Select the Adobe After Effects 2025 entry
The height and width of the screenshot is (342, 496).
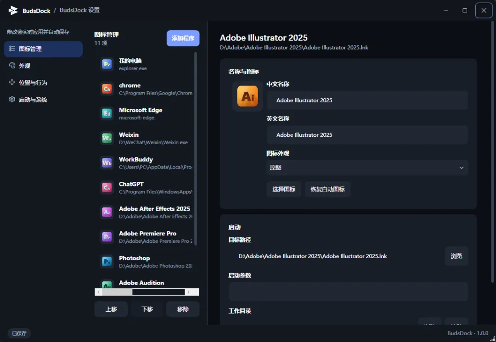[154, 208]
